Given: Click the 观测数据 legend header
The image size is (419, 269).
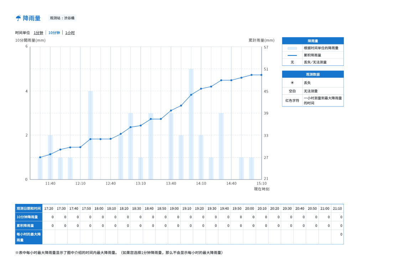Looking at the screenshot, I should point(313,74).
